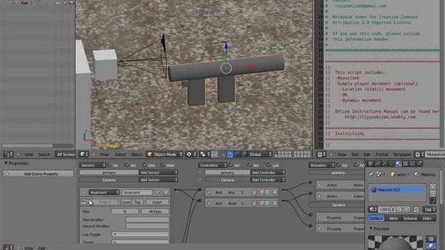Open the Sensors visibility dropdown
The height and width of the screenshot is (250, 445).
92,165
